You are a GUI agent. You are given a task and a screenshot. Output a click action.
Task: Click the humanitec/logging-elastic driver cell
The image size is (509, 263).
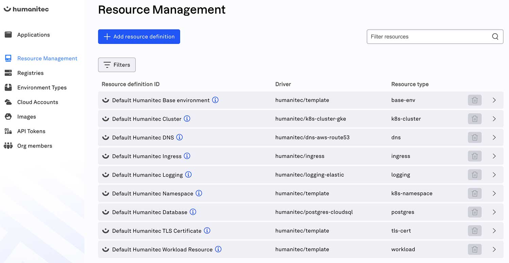[x=309, y=175]
